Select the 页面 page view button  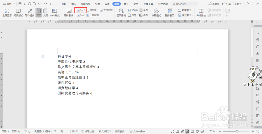click(x=39, y=13)
